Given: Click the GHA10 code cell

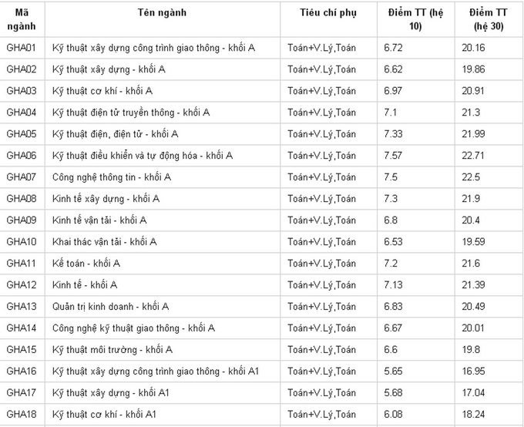Looking at the screenshot, I should [x=22, y=242].
